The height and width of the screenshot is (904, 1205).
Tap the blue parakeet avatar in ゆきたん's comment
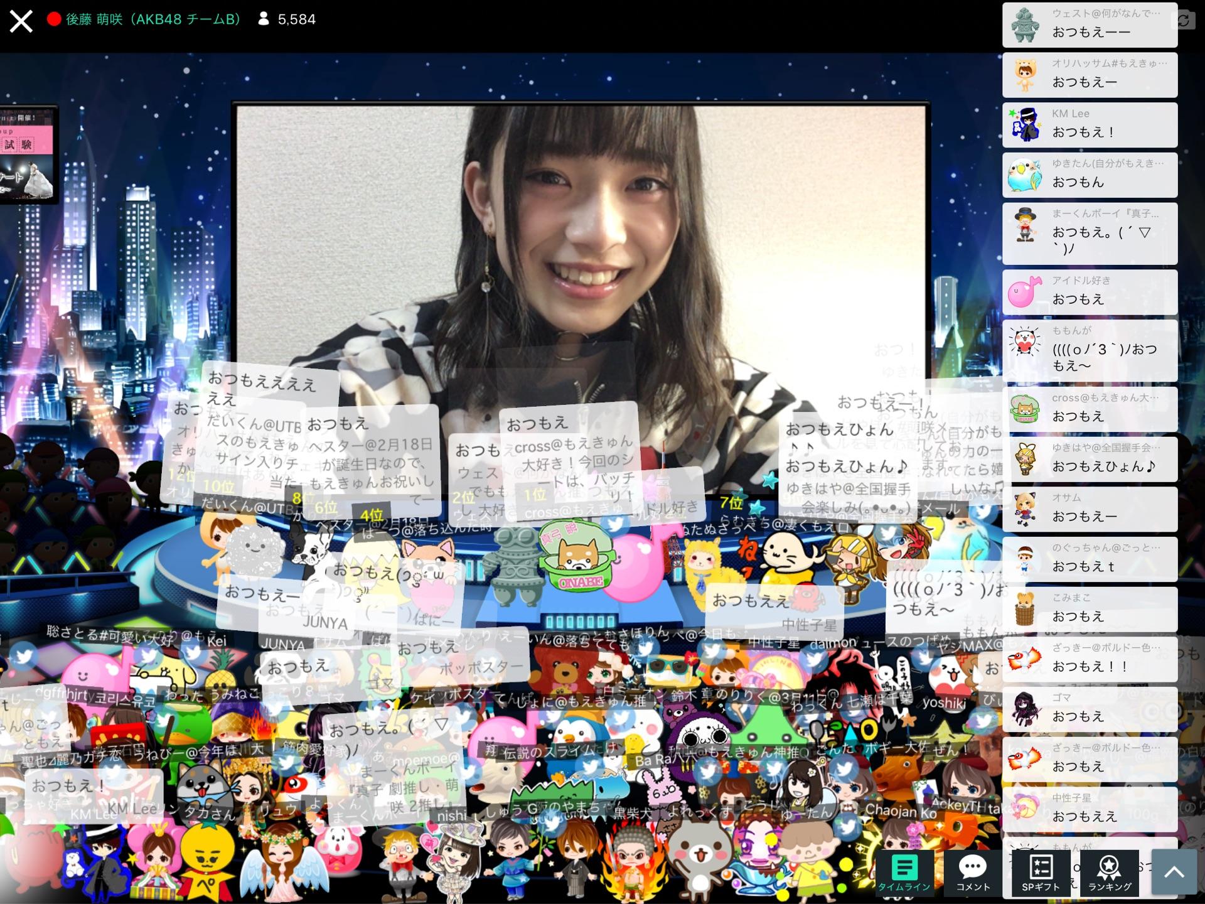[x=1025, y=175]
